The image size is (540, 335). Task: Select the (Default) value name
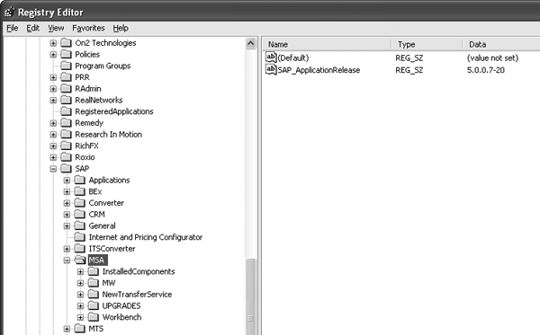(293, 57)
